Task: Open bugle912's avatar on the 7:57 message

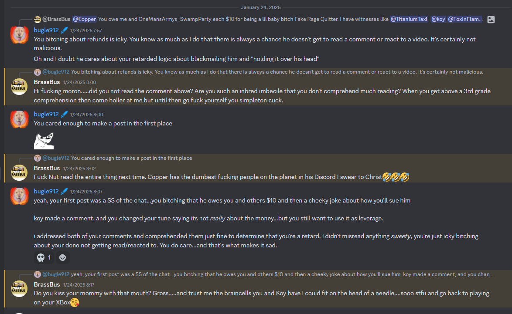Action: (20, 34)
